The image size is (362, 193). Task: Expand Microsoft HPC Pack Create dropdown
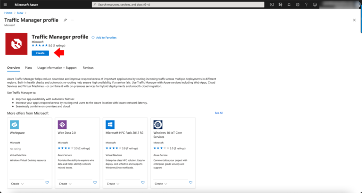click(113, 184)
